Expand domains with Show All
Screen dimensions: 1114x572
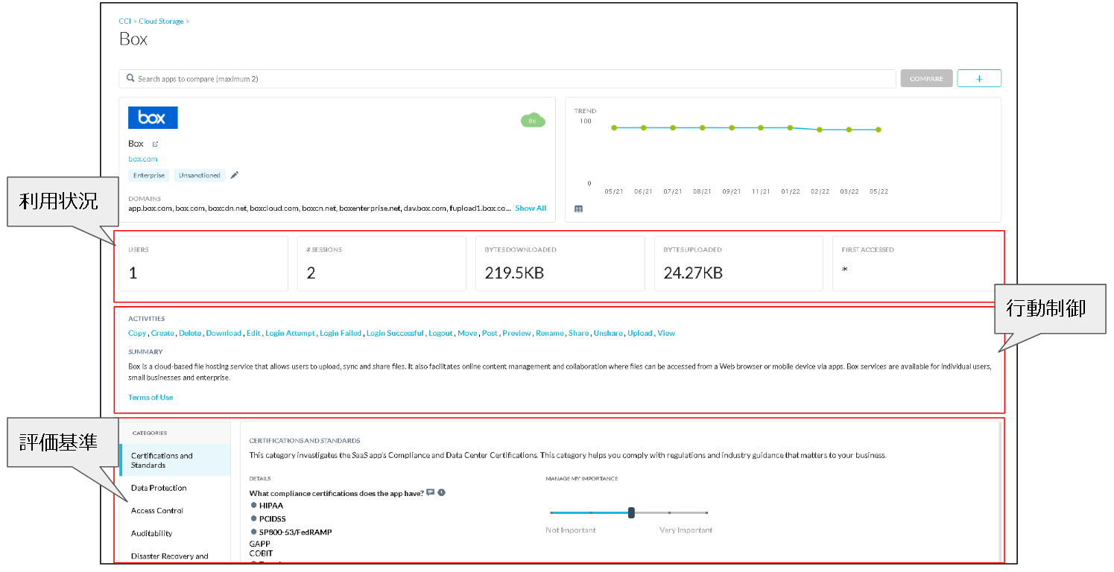tap(531, 208)
